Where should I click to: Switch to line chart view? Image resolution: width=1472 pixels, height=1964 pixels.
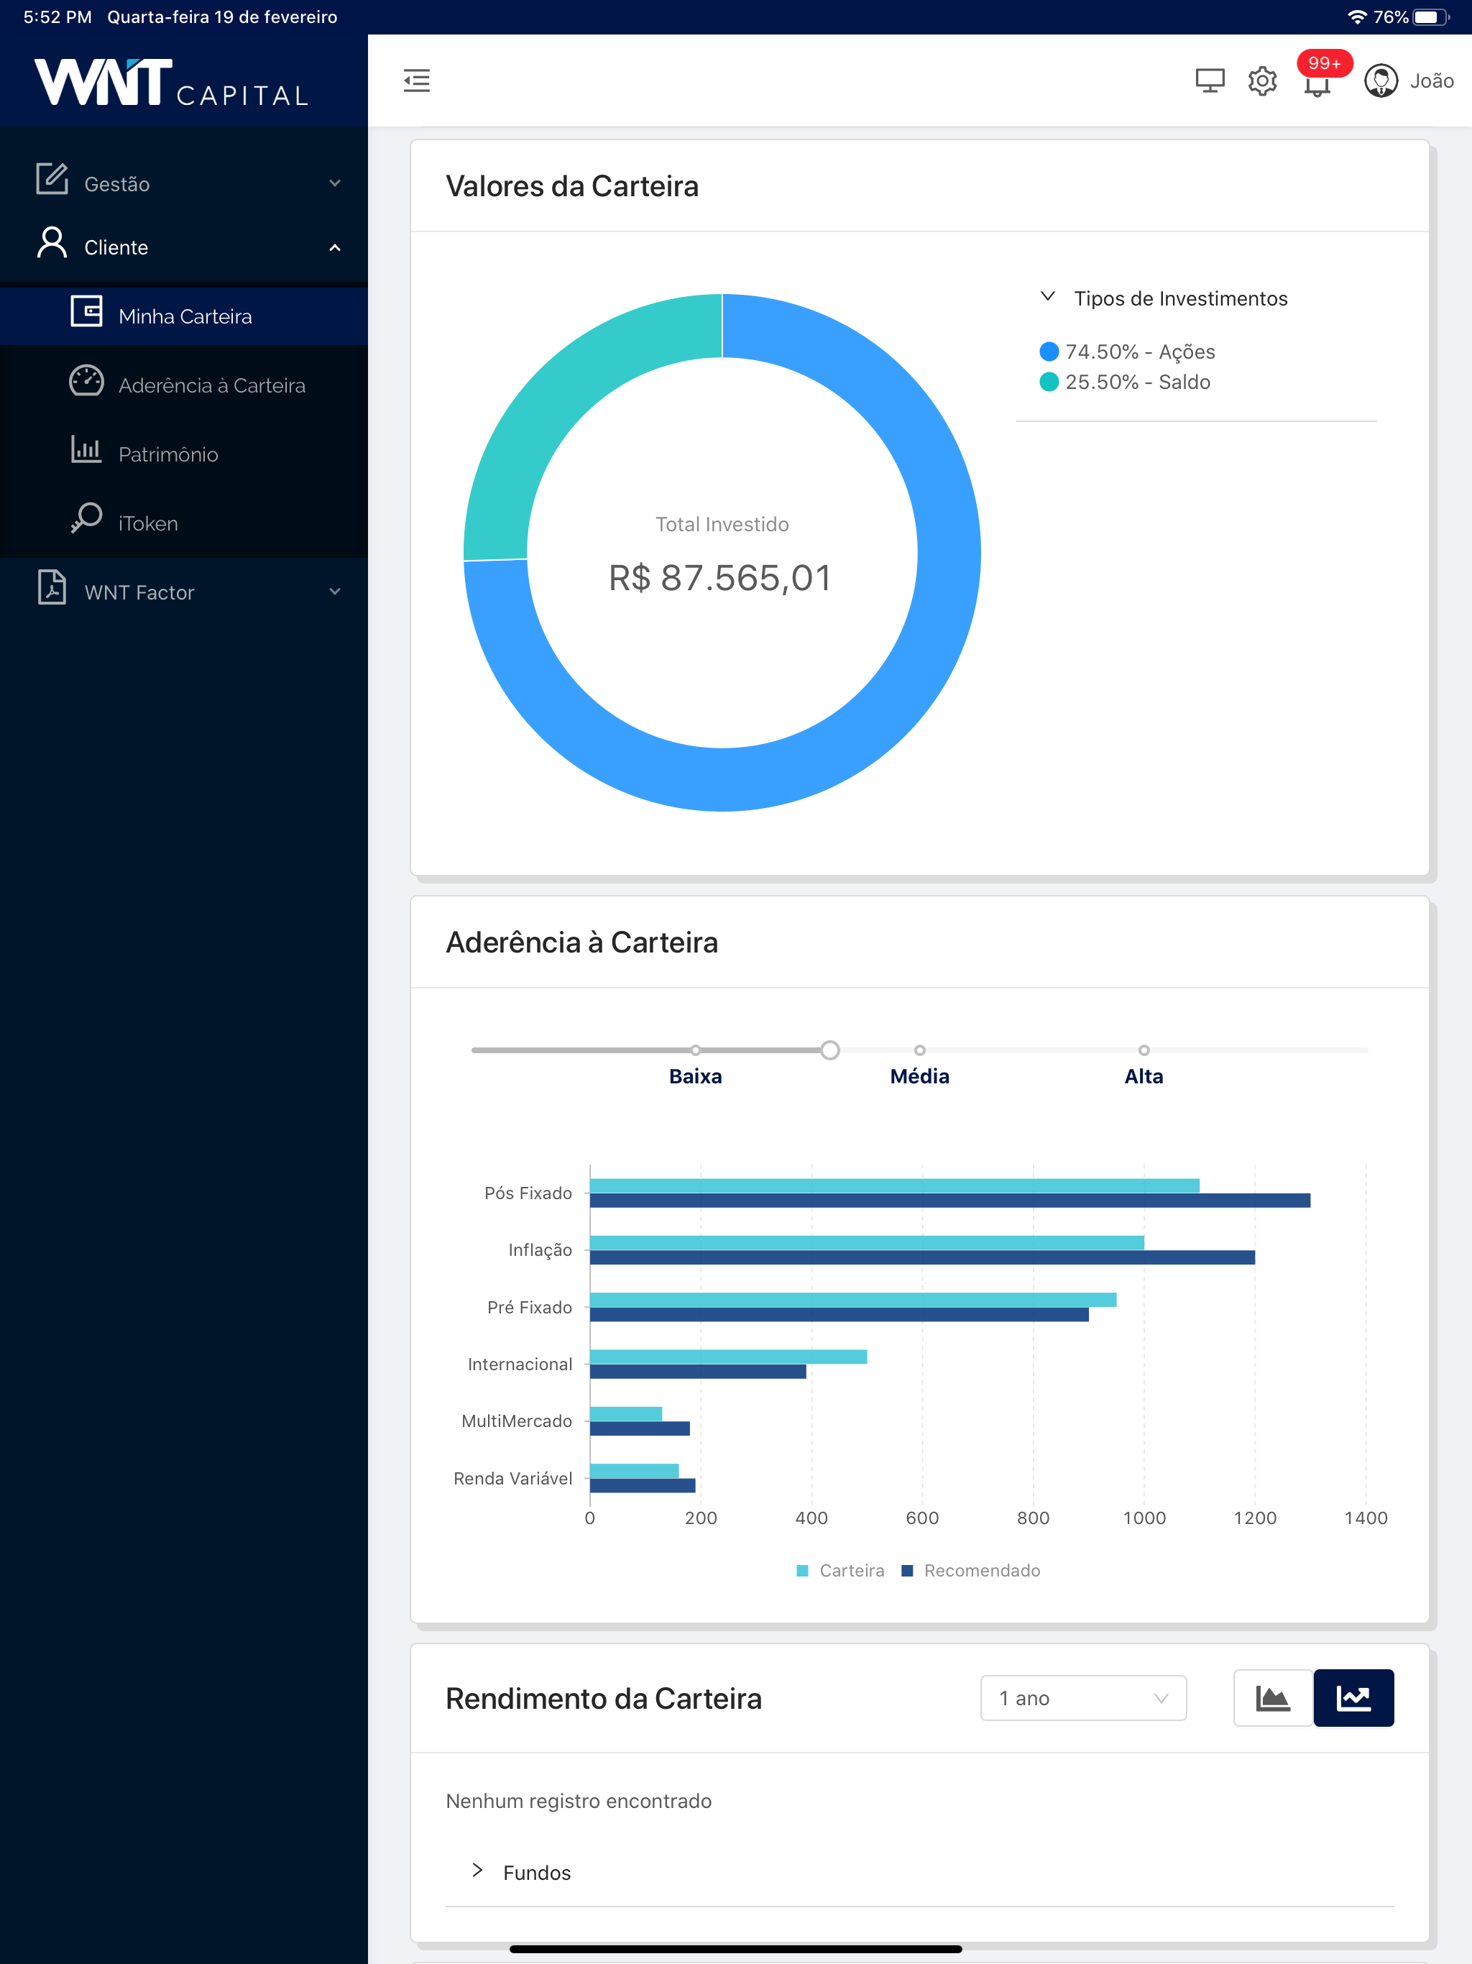(x=1353, y=1697)
